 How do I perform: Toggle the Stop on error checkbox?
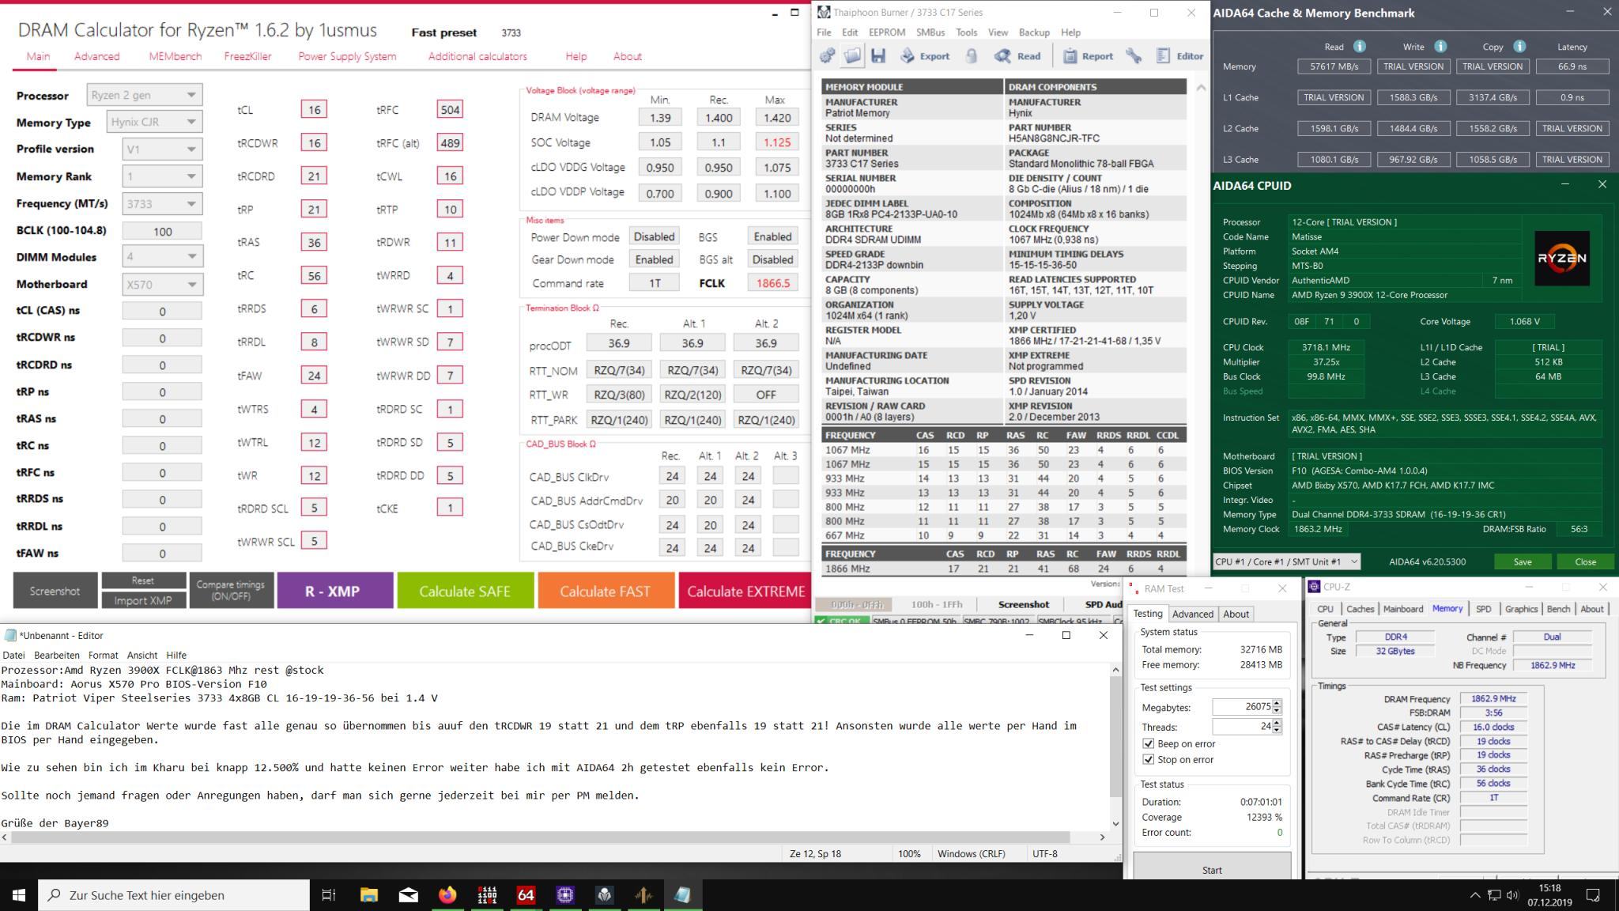[1149, 759]
